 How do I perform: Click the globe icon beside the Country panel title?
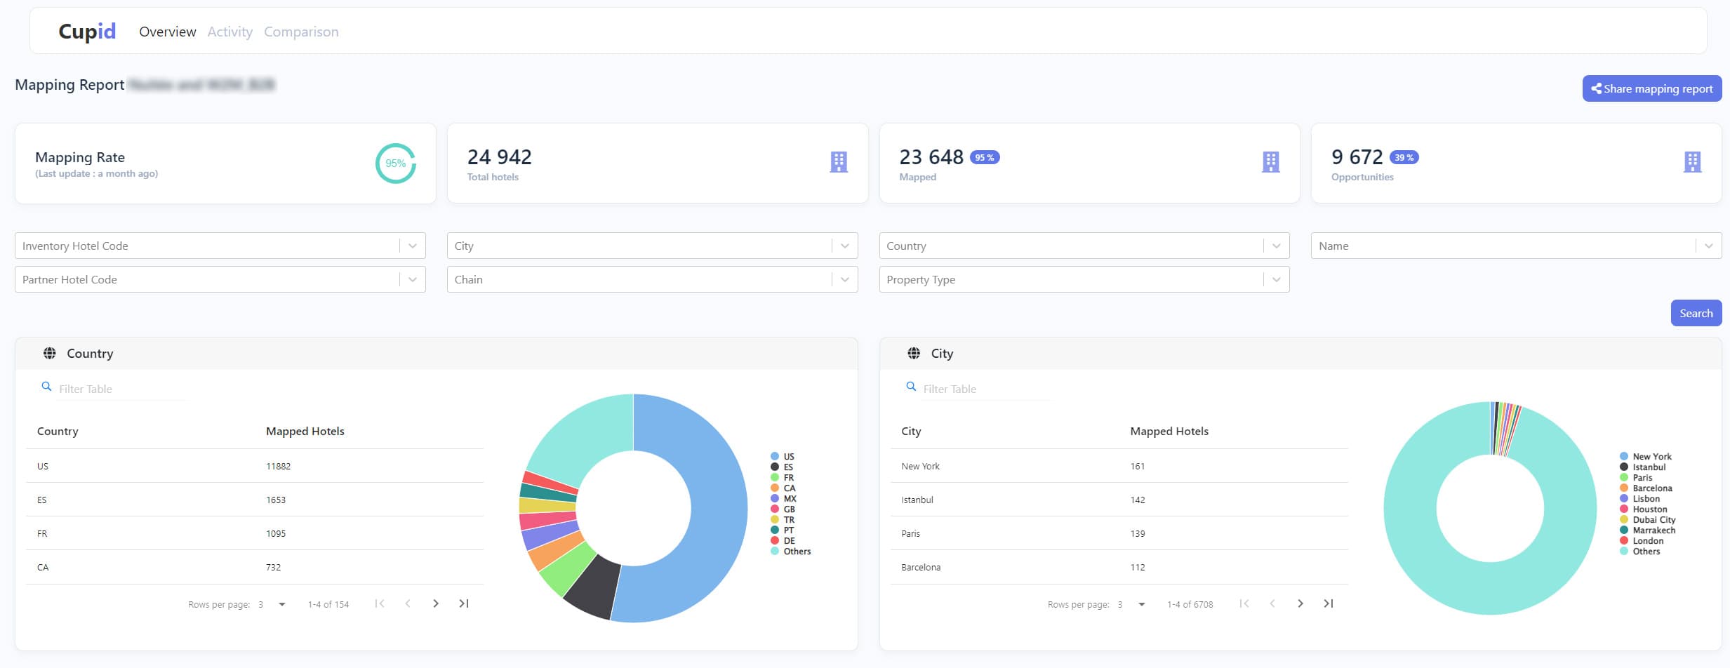pyautogui.click(x=50, y=353)
